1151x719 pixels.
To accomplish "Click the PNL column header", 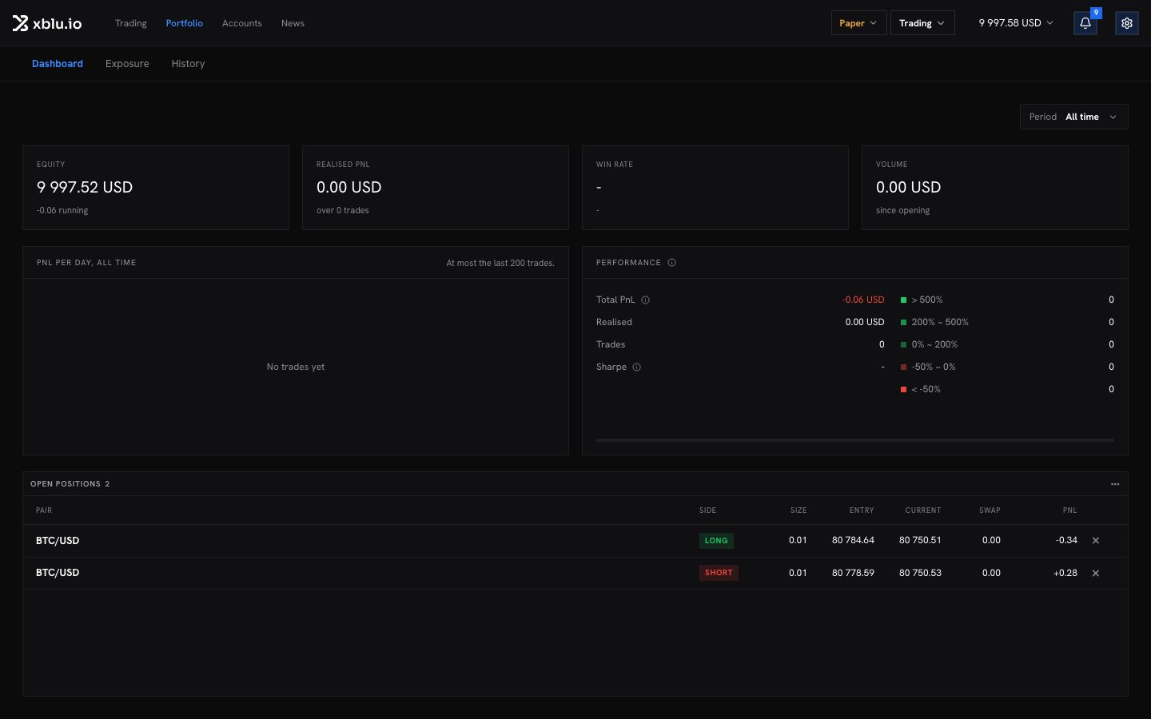I will (1069, 510).
